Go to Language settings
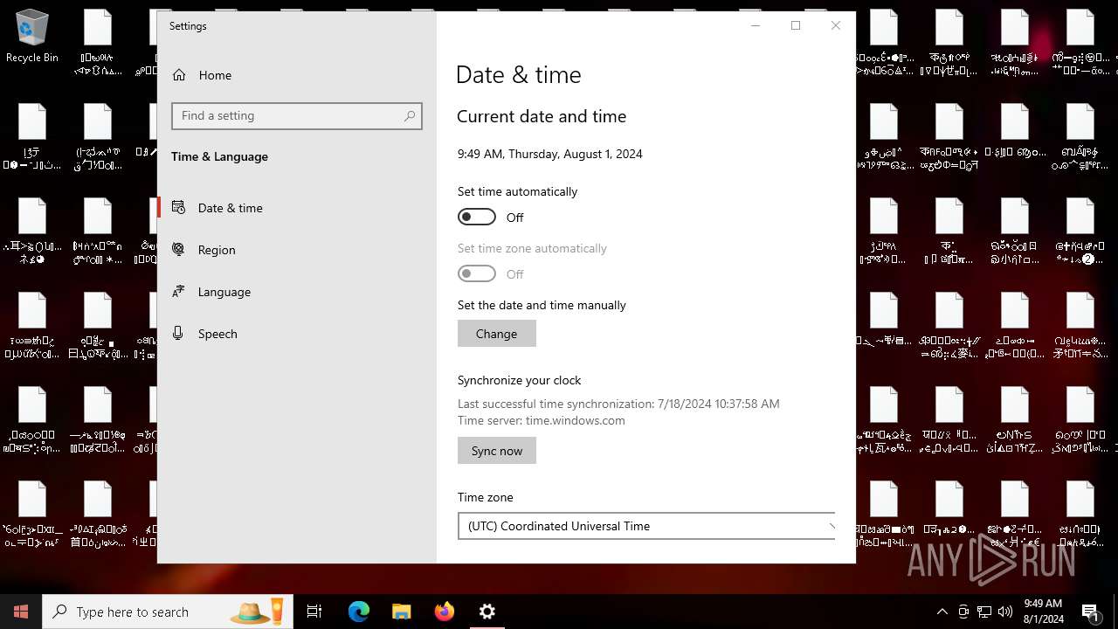Screen dimensions: 1118x629 click(297, 292)
